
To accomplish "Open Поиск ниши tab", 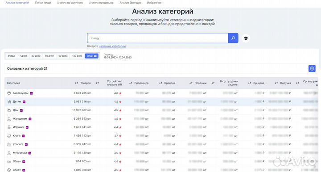I will click(43, 3).
